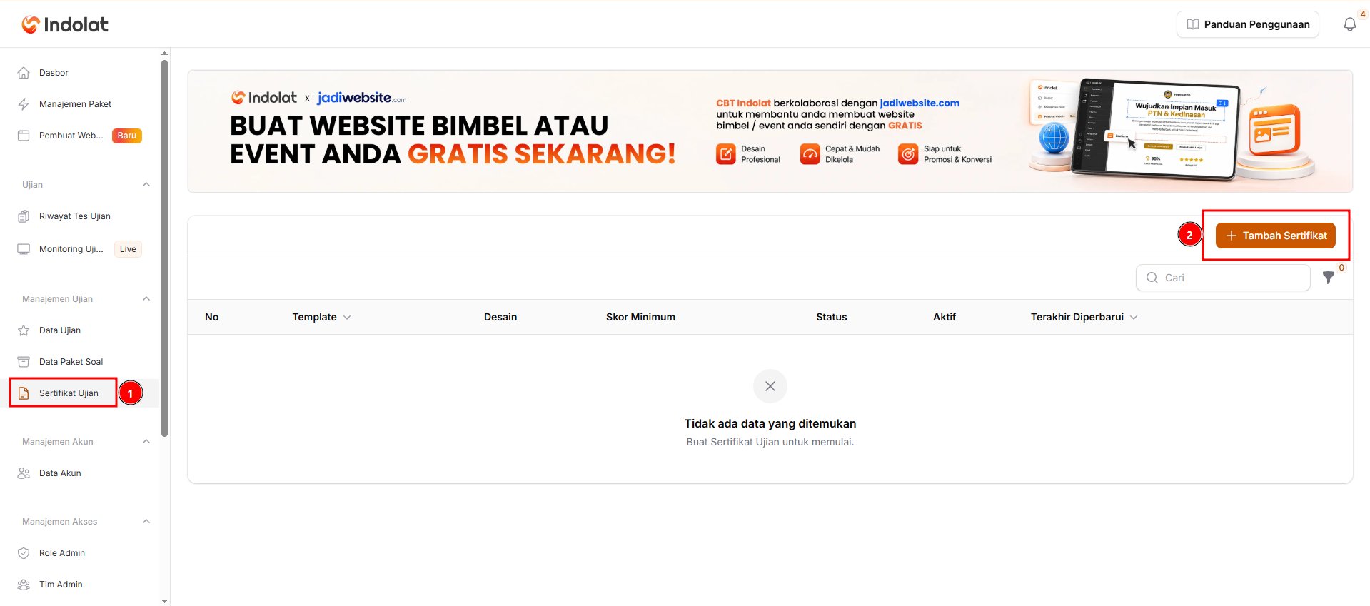Click the sidebar vertical scrollbar
The width and height of the screenshot is (1370, 606).
[x=165, y=248]
